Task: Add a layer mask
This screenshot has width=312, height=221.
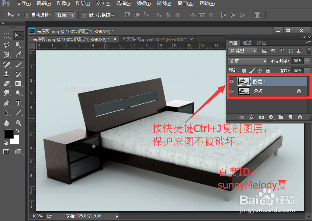Action: [261, 117]
